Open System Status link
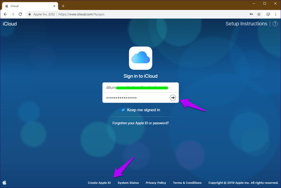The height and width of the screenshot is (188, 281). click(128, 183)
